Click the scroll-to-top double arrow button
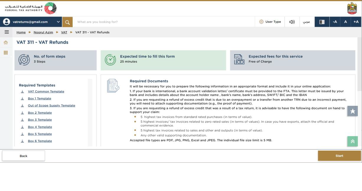 pos(353,141)
